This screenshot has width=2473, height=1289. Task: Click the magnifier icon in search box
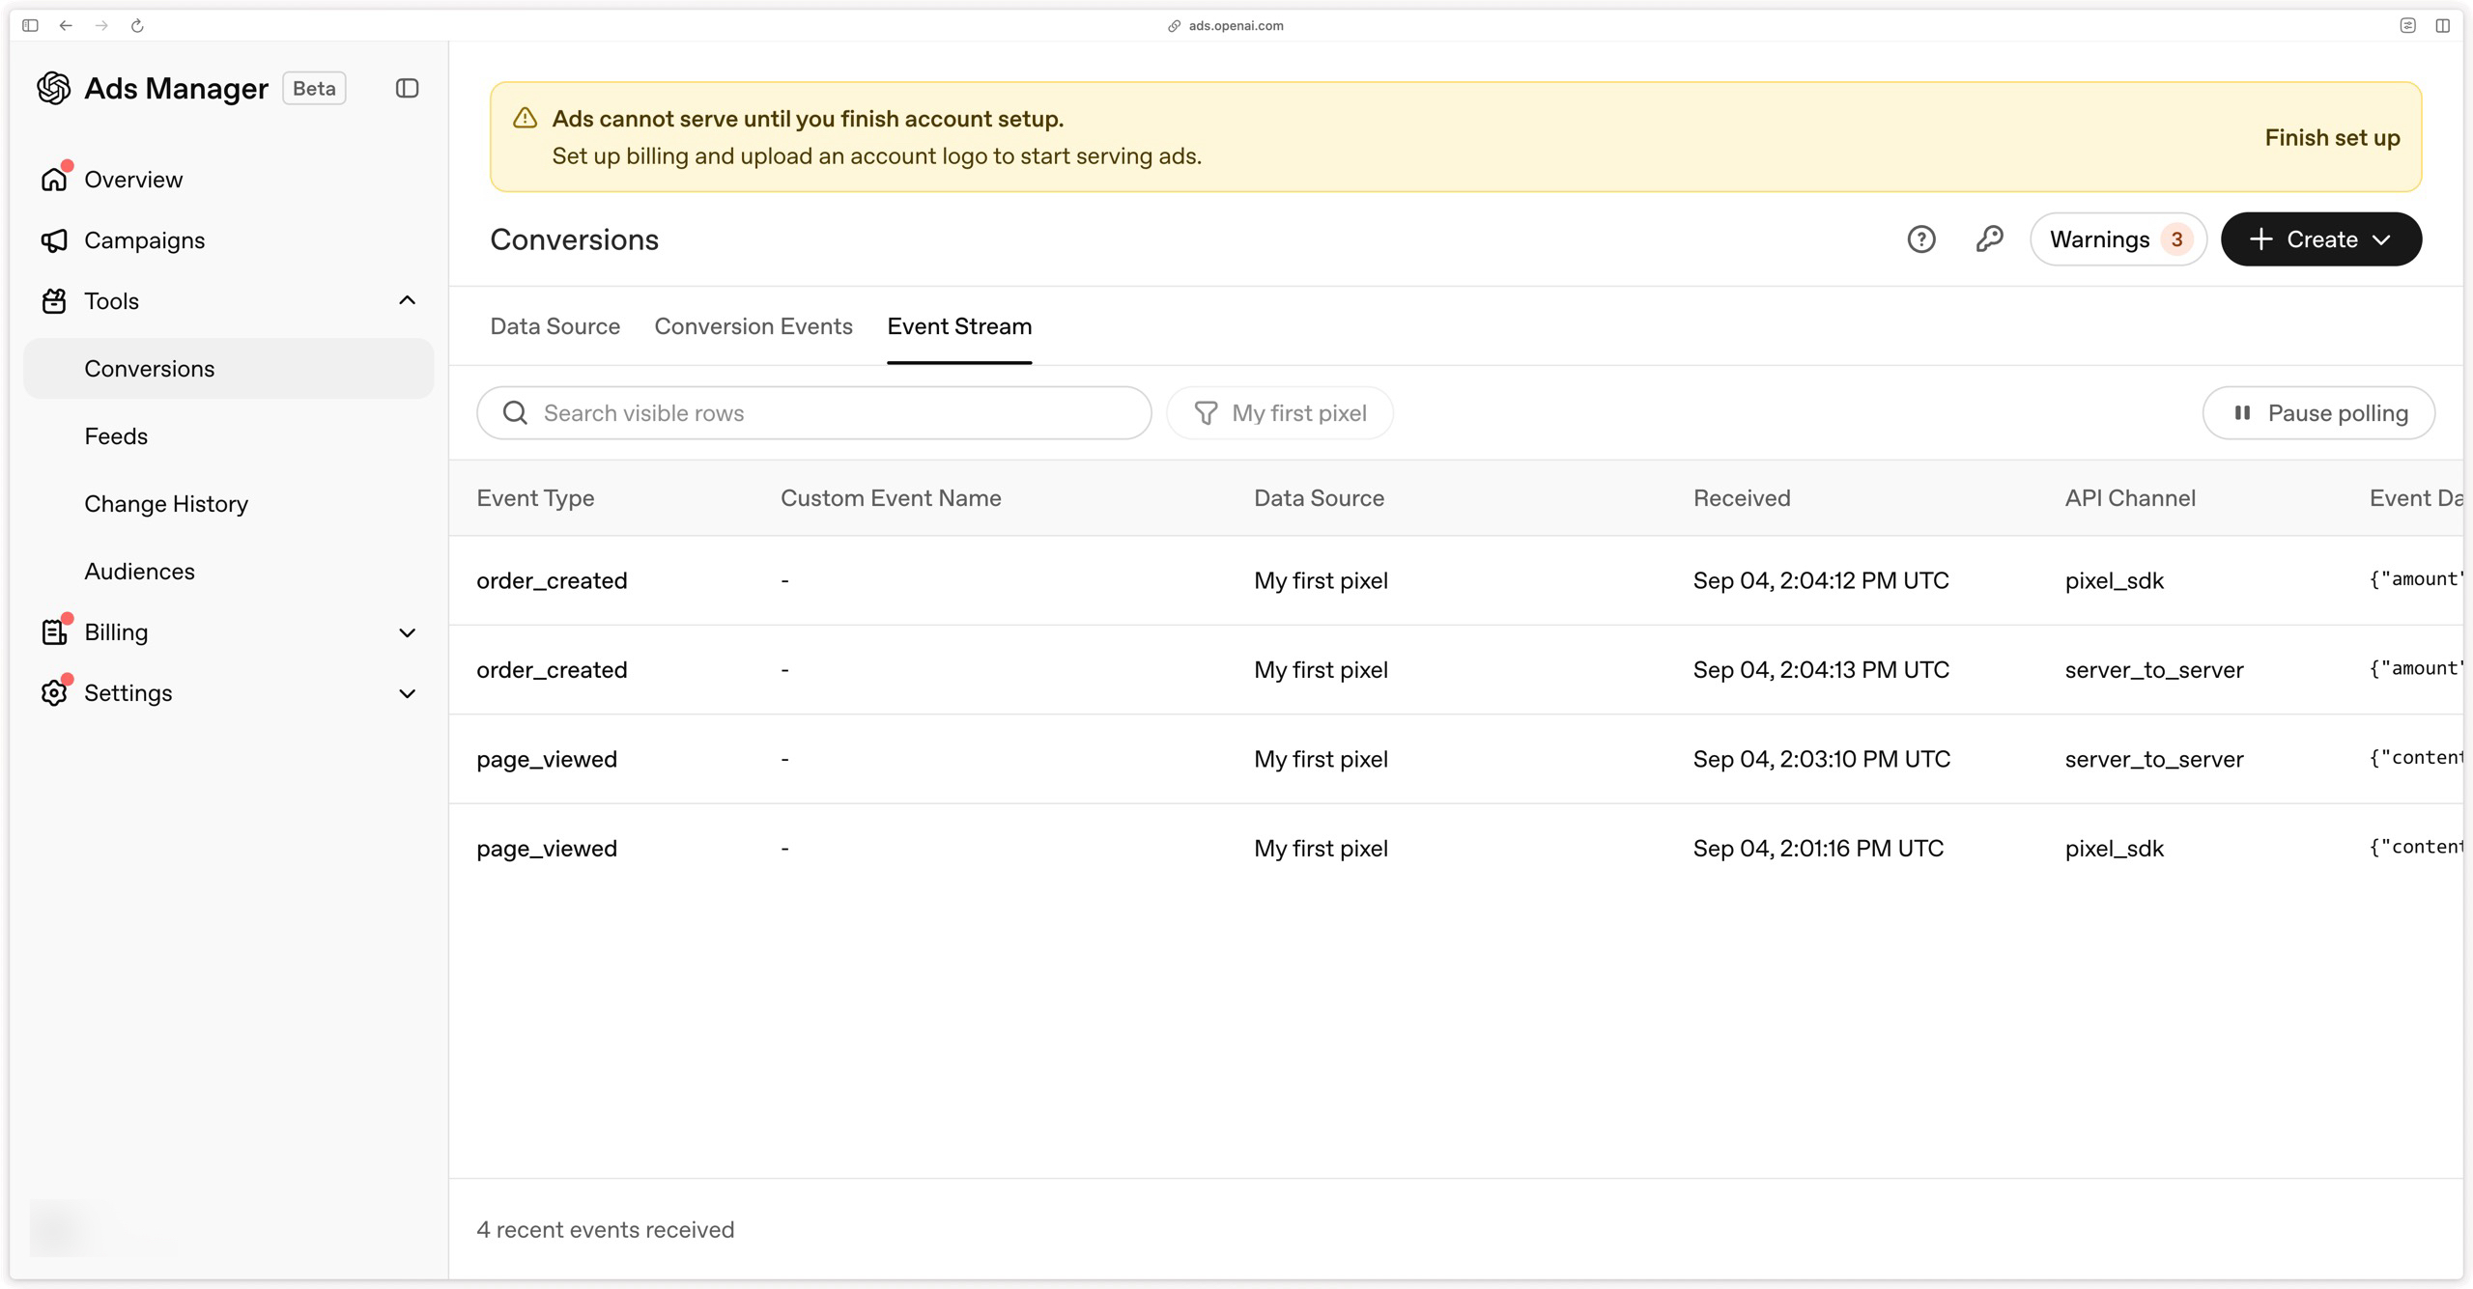tap(516, 413)
